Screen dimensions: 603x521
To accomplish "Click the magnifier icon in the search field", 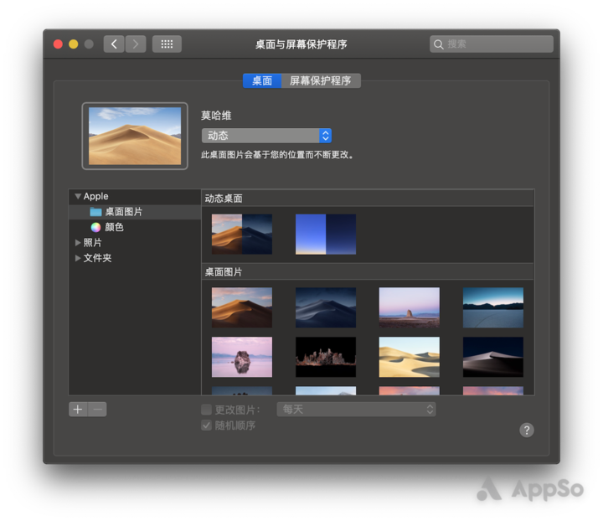I will pos(438,44).
